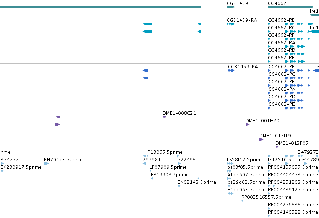Viewport: 319px width, 218px height.
Task: Select protein CG4662-PE
Action: coord(282,104)
